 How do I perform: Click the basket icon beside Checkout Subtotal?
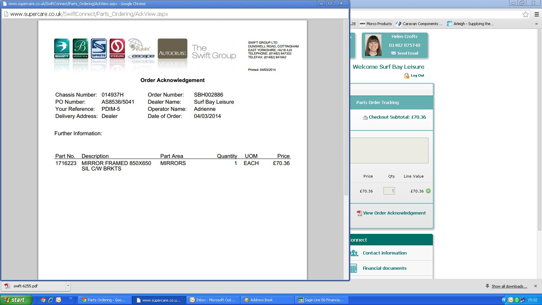365,118
